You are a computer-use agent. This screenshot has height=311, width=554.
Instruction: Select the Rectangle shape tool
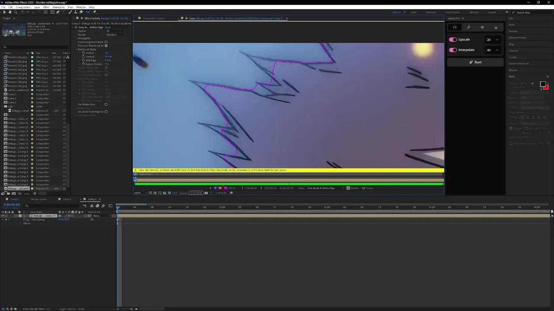click(52, 12)
